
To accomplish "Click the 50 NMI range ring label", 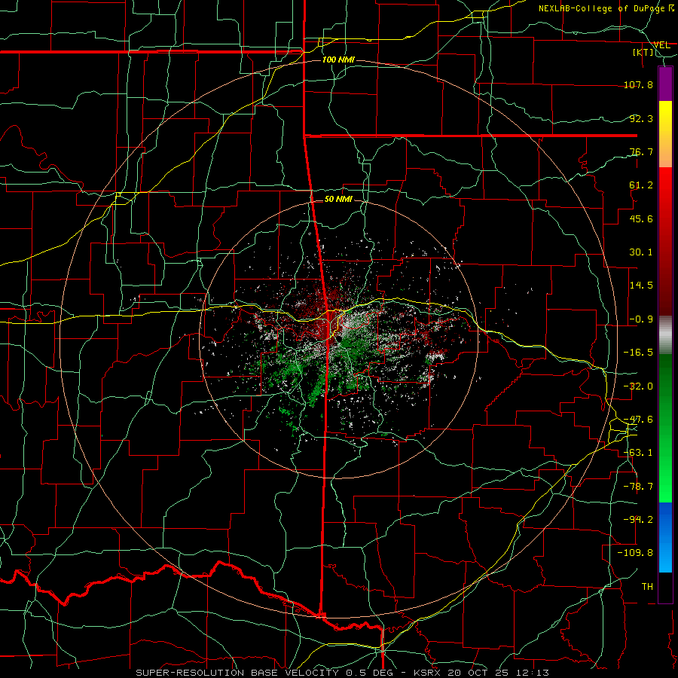I will pos(338,200).
